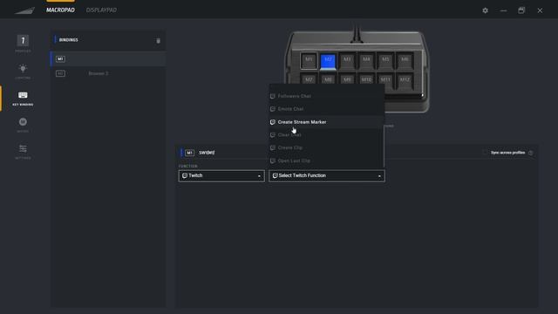Select the M7 key on the macropad
Viewport: 558px width, 314px height.
(309, 79)
